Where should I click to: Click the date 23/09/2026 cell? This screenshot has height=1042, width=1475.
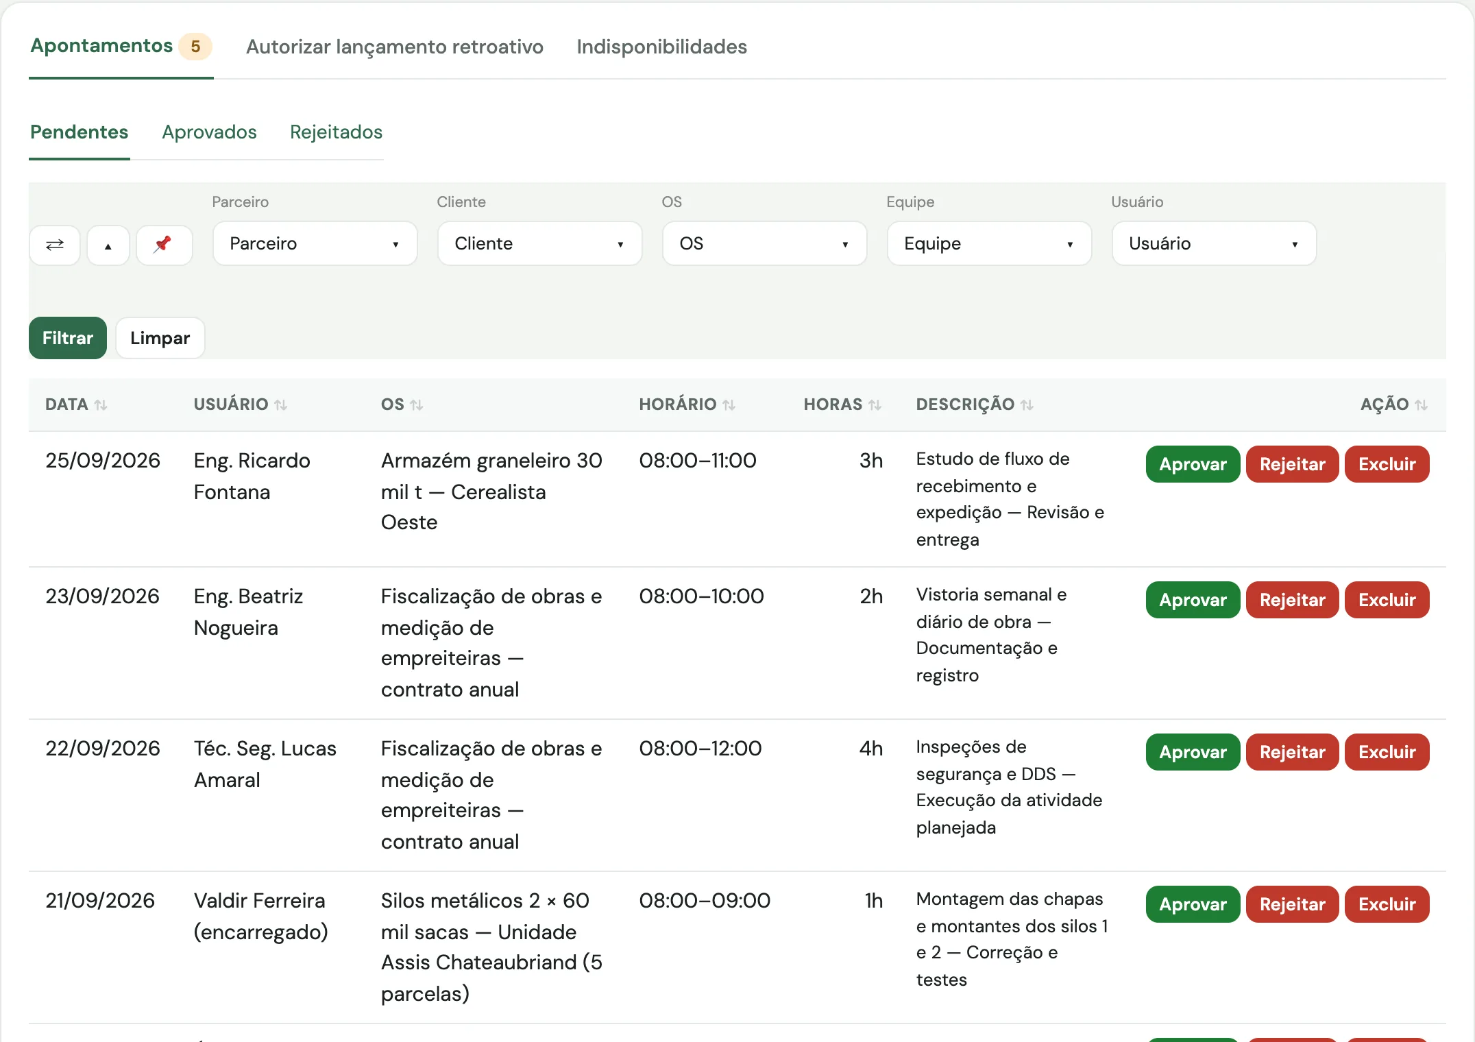pyautogui.click(x=102, y=596)
